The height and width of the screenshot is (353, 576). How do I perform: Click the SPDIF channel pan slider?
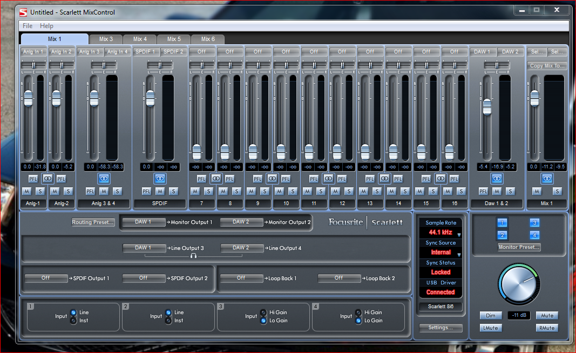coord(160,65)
